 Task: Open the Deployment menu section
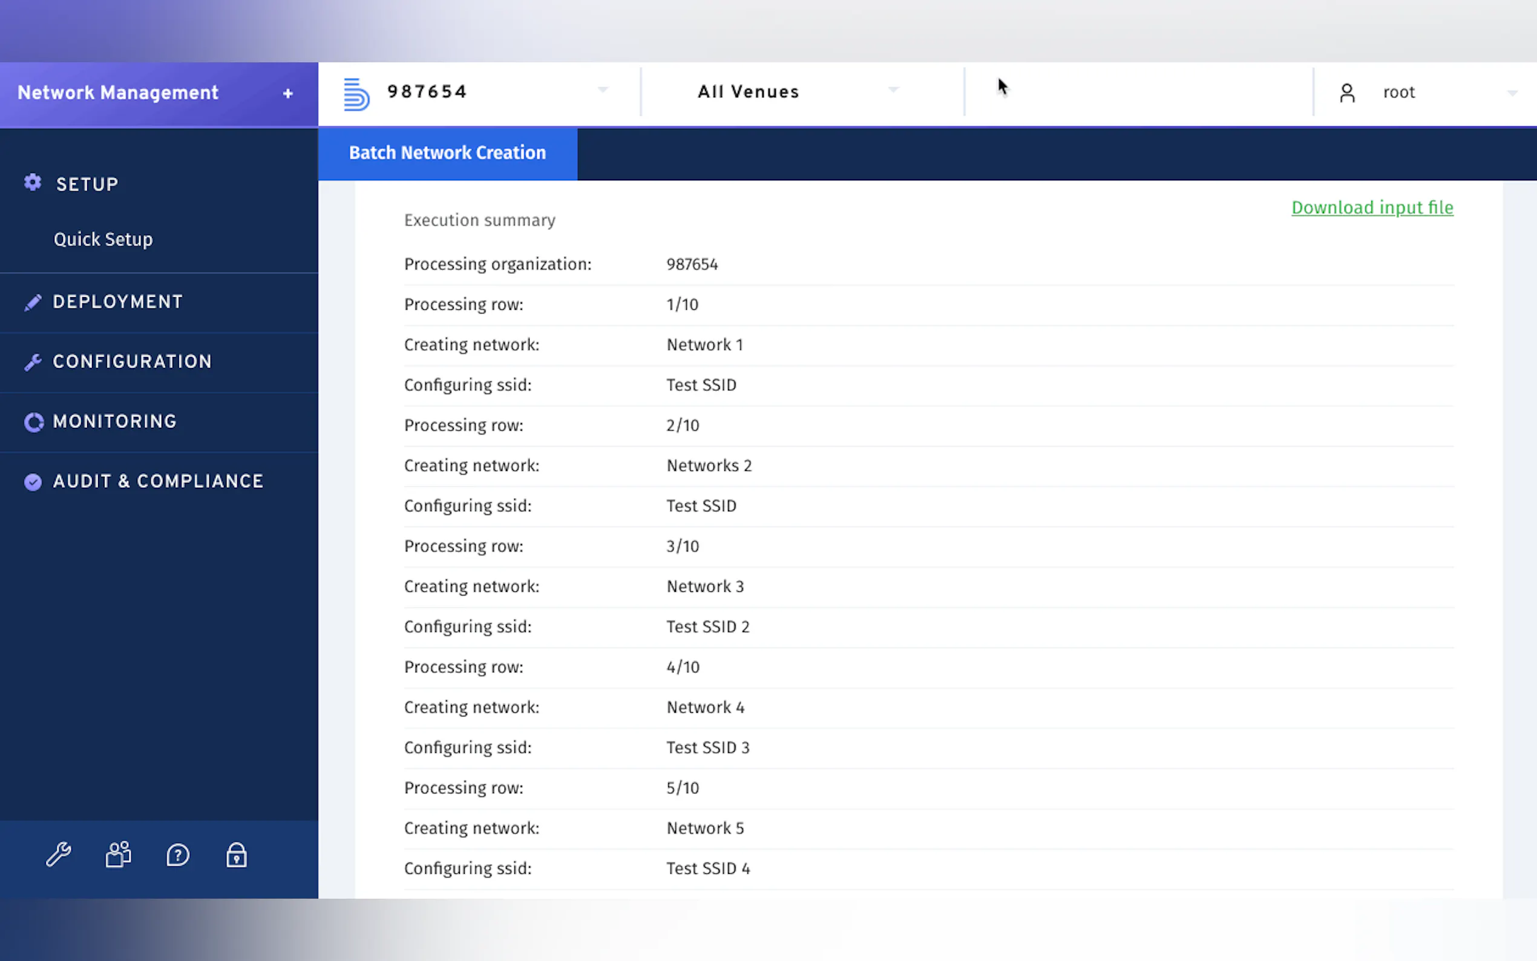(x=118, y=302)
